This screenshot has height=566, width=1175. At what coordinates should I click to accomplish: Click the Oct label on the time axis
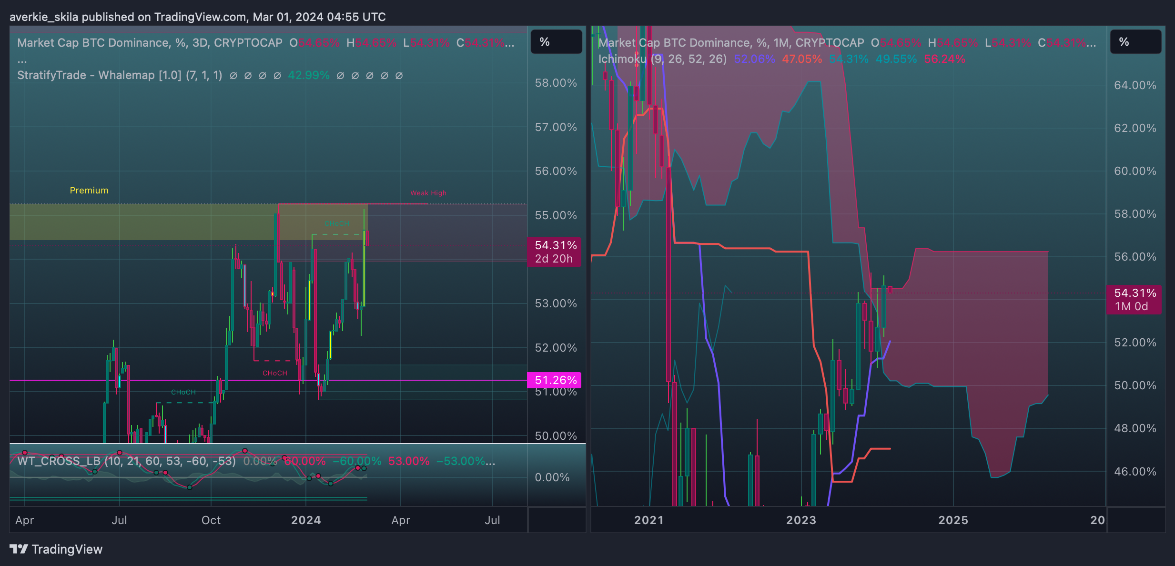click(211, 520)
